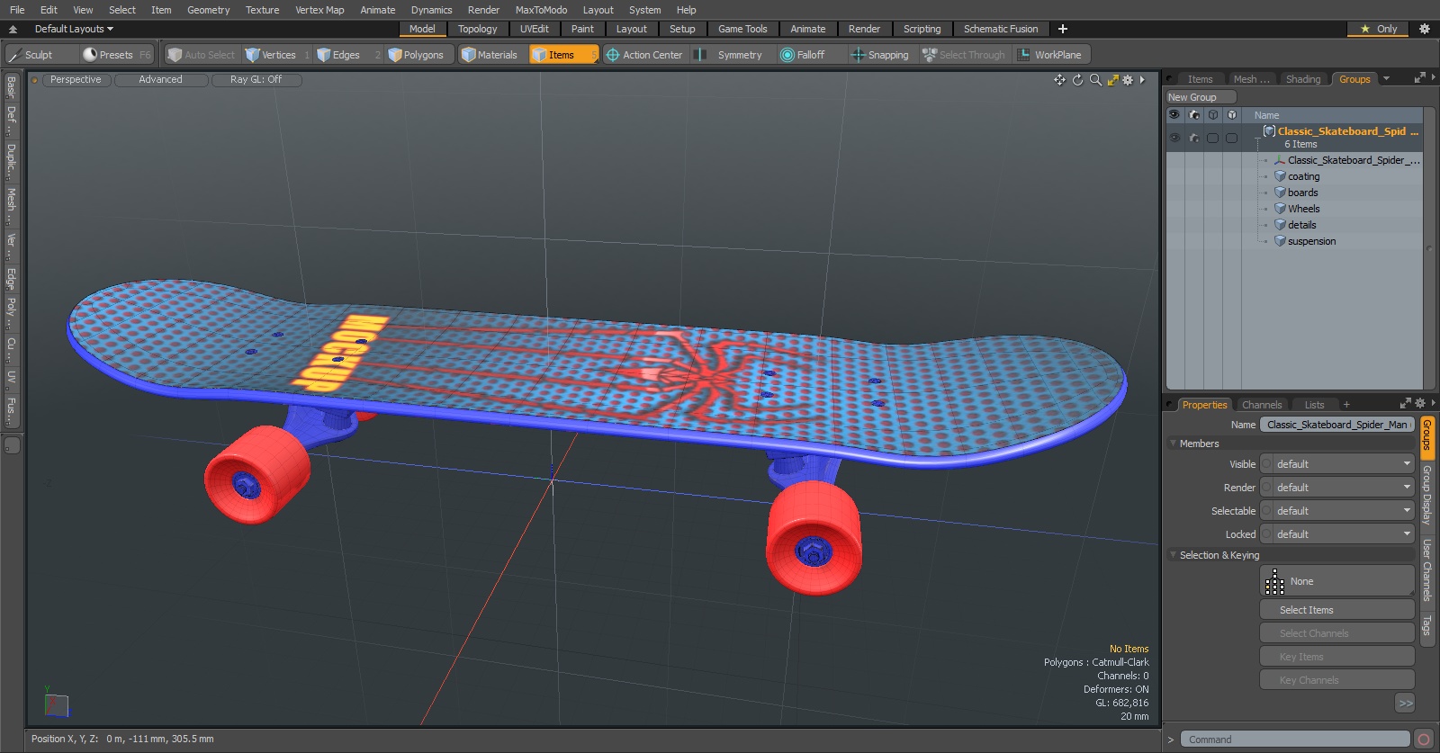Viewport: 1440px width, 753px height.
Task: Open the Action Center options
Action: (644, 55)
